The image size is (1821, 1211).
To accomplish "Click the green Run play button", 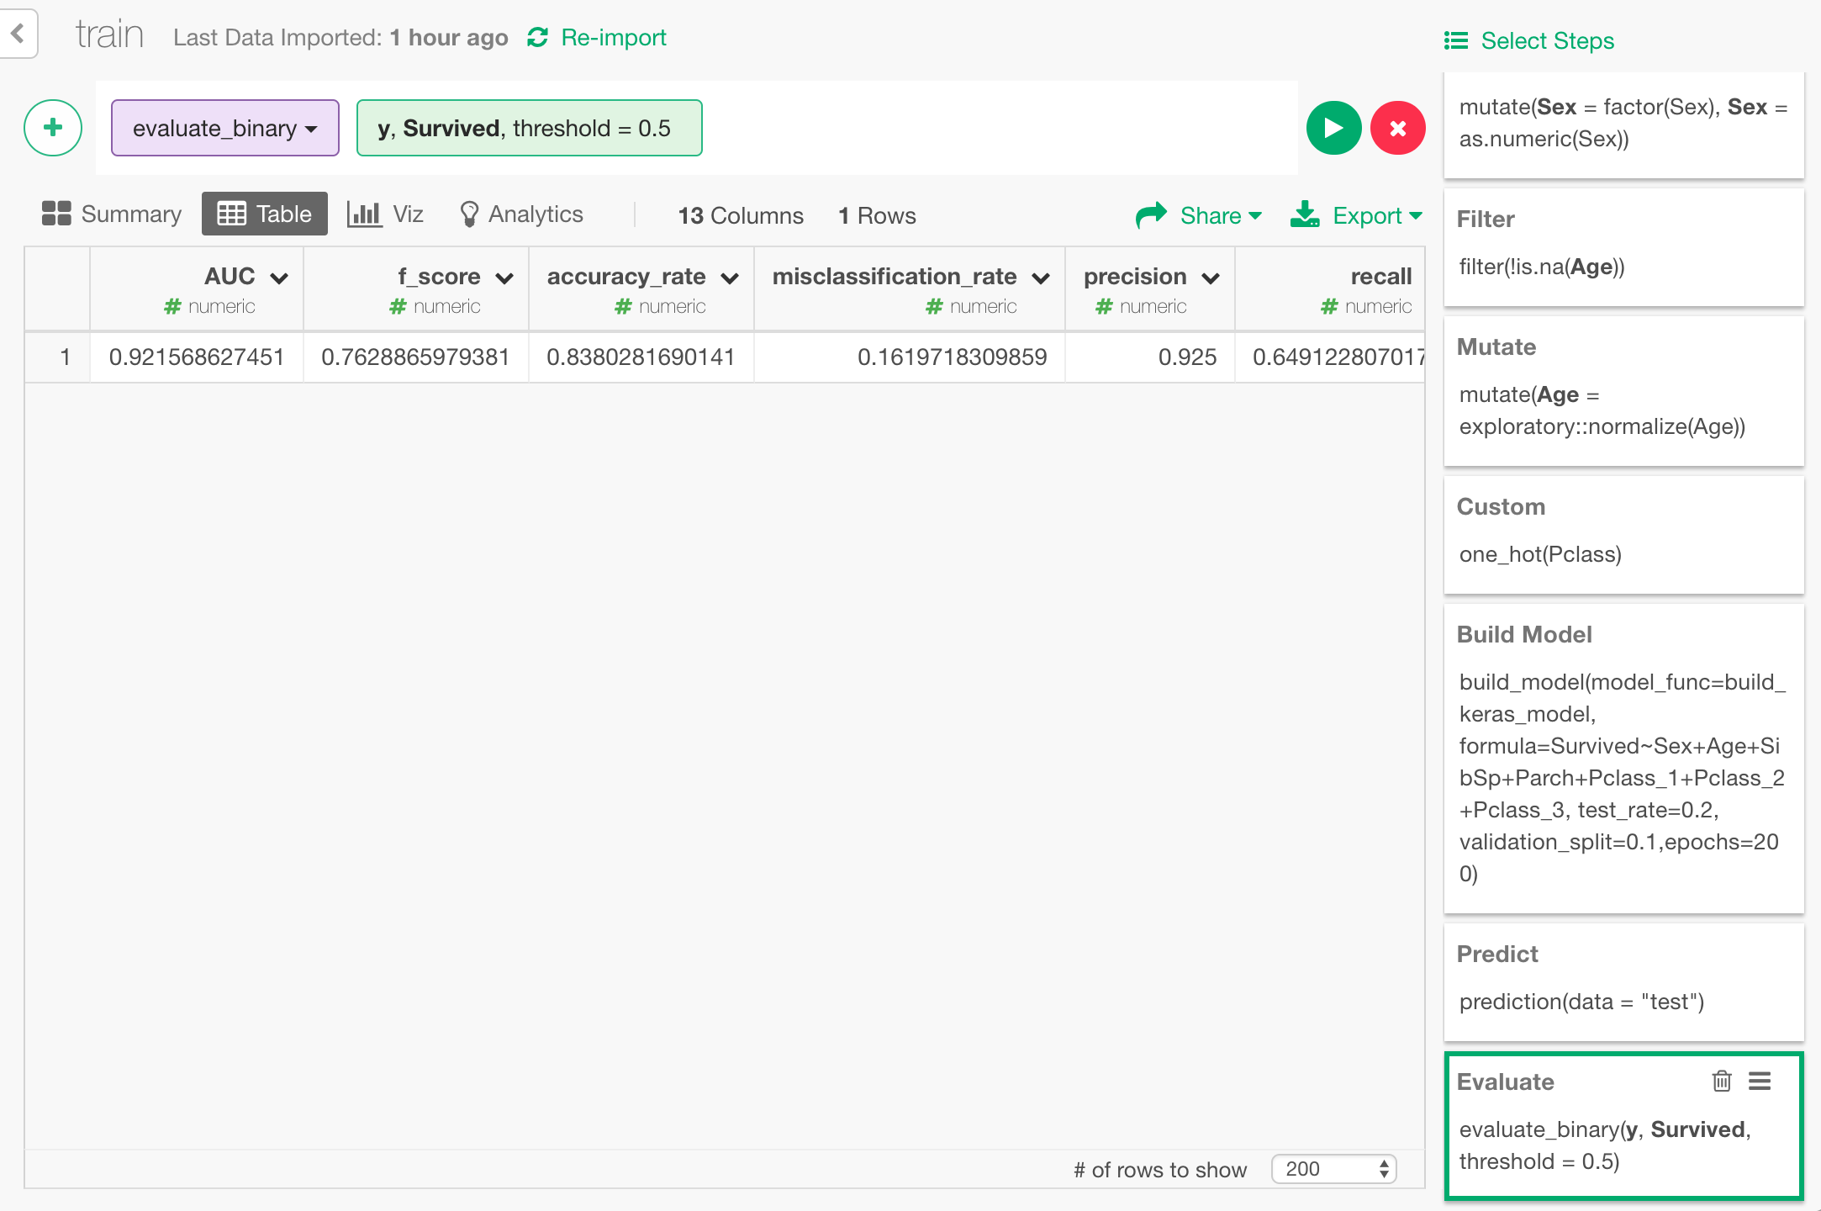I will coord(1333,128).
